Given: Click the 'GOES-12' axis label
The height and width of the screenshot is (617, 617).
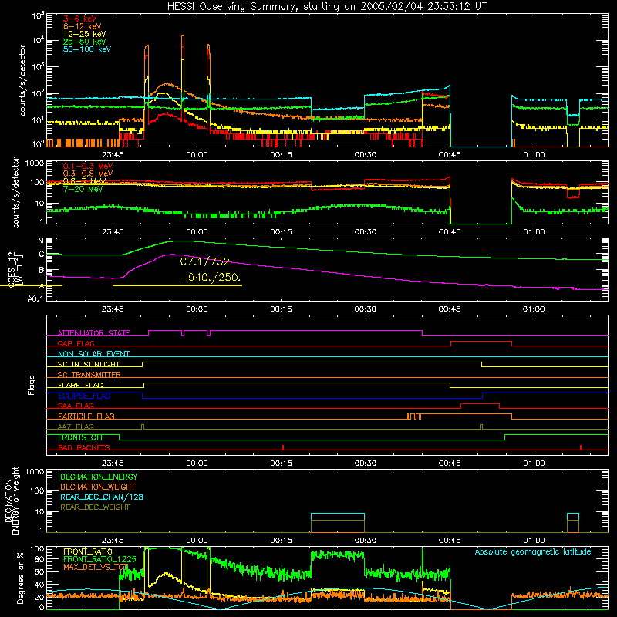Looking at the screenshot, I should [x=12, y=270].
